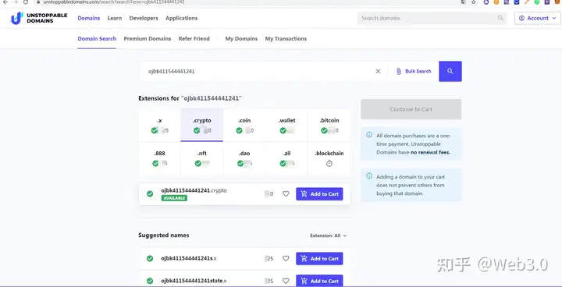Click the Unstoppable Domains logo
562x287 pixels.
click(x=39, y=18)
